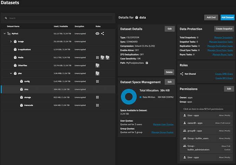Click the SMB share icon in OtherFiles row
The width and height of the screenshot is (236, 165).
(97, 65)
